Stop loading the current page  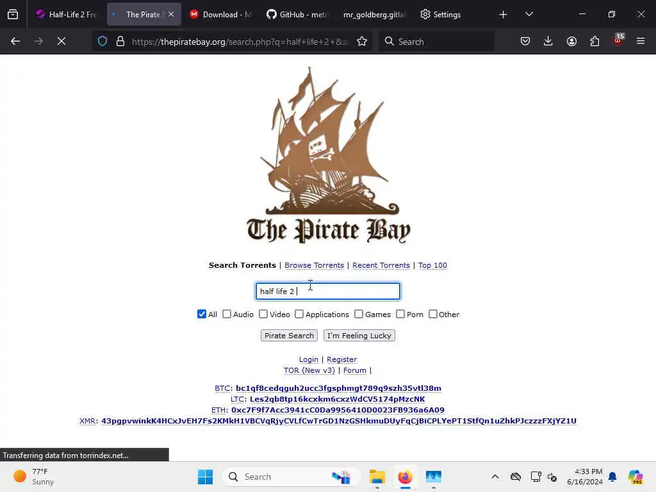(61, 41)
